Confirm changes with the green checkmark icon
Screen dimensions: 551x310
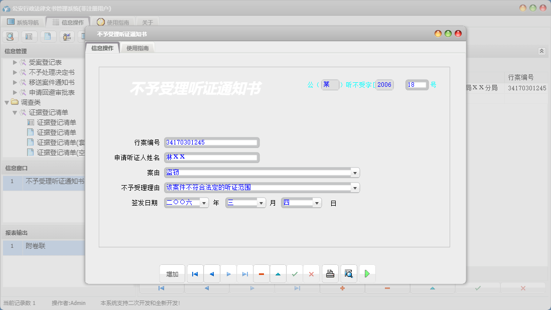(x=295, y=273)
